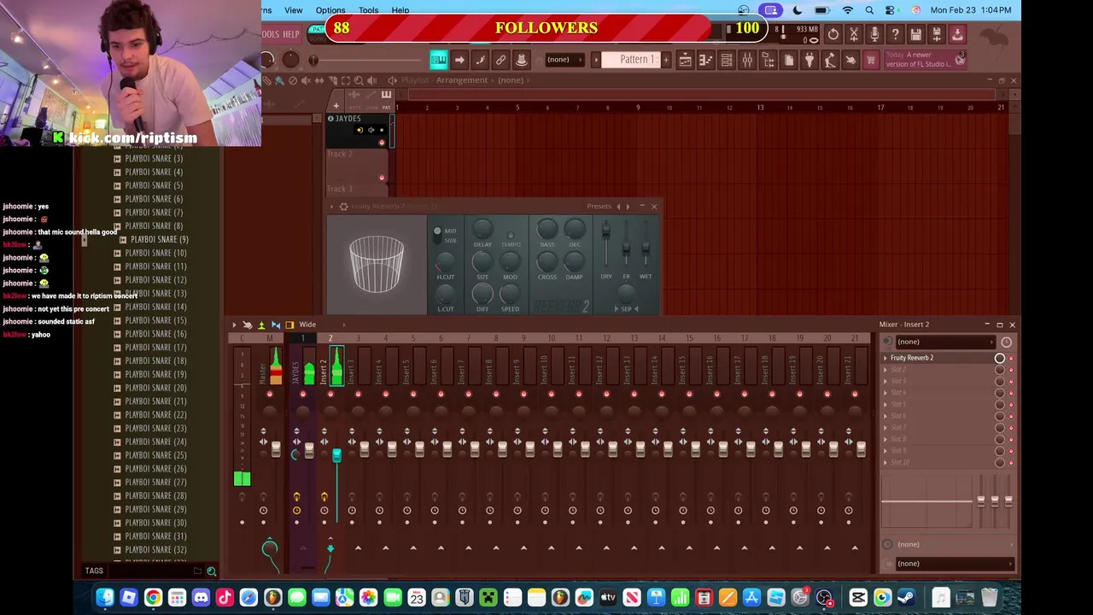
Task: Select PLAYBOI SNARE (20) sample
Action: 155,388
